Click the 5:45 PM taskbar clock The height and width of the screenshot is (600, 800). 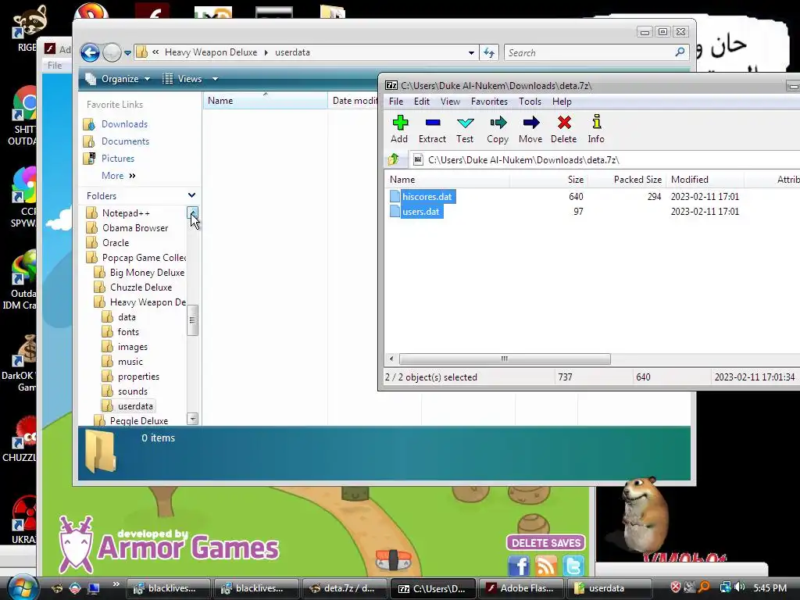click(x=770, y=587)
